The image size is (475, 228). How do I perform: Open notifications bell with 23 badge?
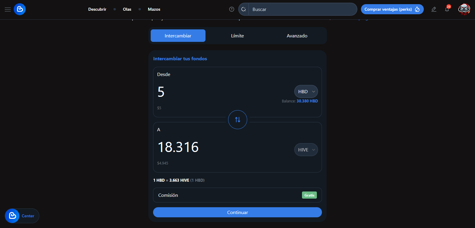pos(447,9)
